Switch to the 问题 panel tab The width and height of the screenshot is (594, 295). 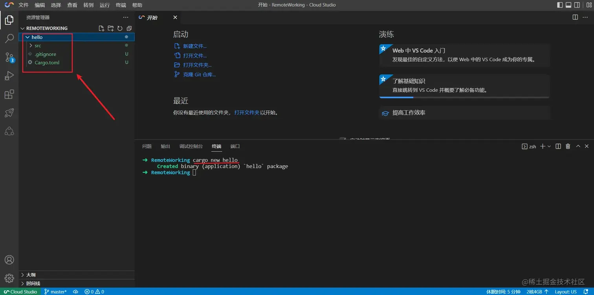pyautogui.click(x=147, y=146)
